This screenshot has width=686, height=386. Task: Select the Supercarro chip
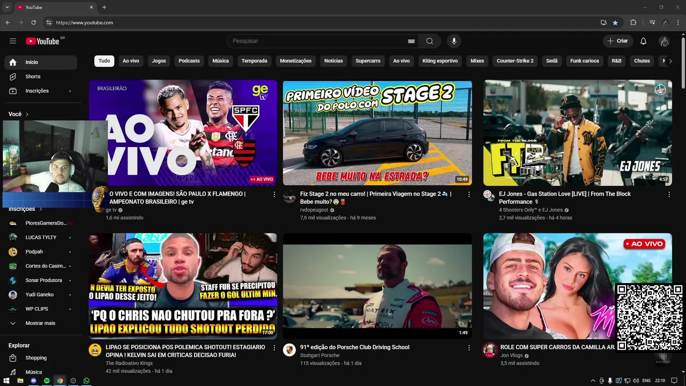(368, 61)
